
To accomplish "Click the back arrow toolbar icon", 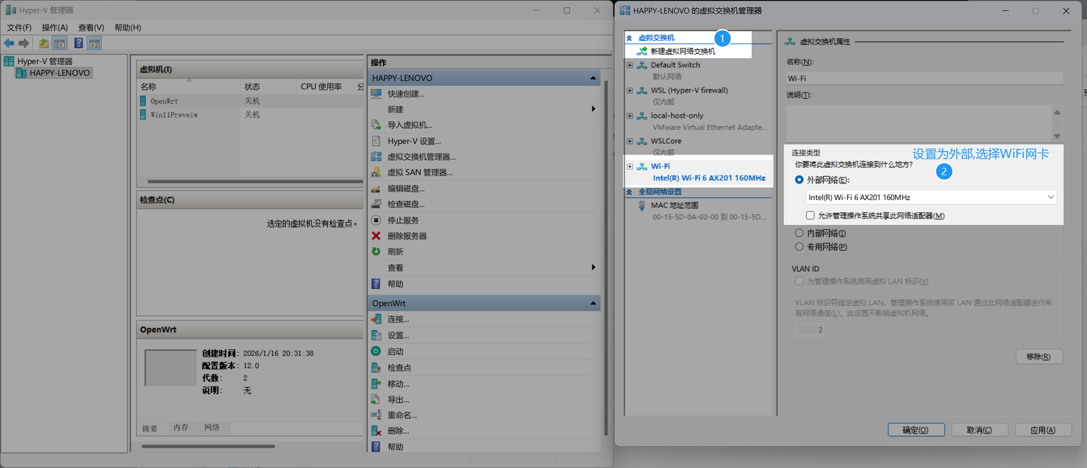I will 9,43.
